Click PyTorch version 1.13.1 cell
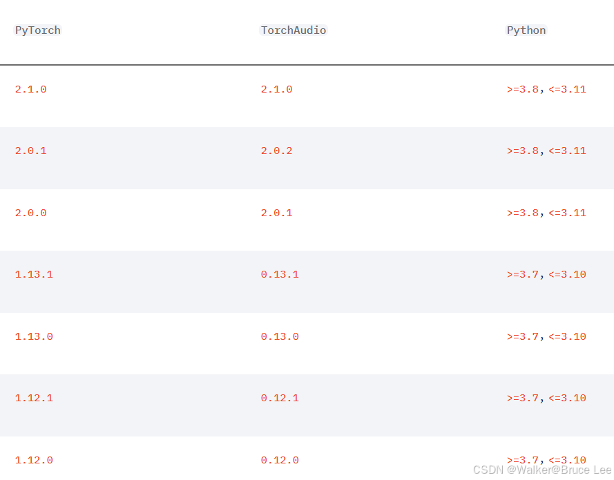This screenshot has width=614, height=480. [x=34, y=274]
